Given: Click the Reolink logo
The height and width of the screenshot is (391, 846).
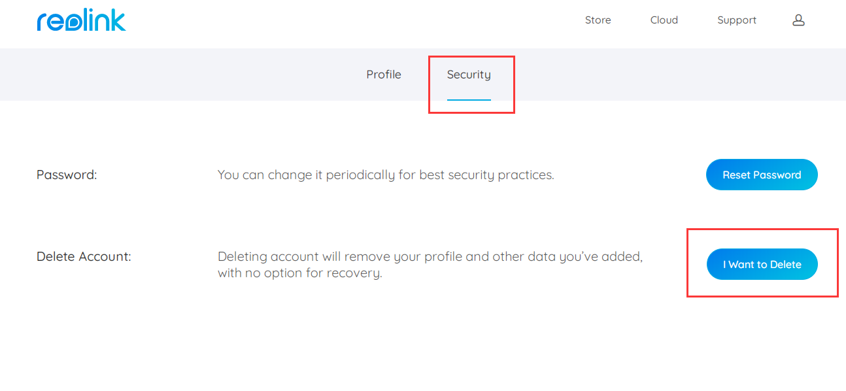Looking at the screenshot, I should [81, 21].
